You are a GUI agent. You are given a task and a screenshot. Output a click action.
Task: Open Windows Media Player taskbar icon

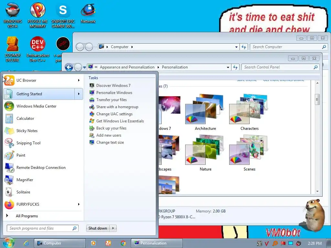click(x=93, y=243)
